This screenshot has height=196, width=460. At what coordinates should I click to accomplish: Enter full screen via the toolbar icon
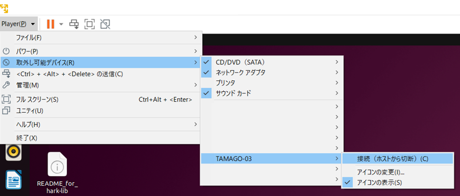(x=90, y=24)
